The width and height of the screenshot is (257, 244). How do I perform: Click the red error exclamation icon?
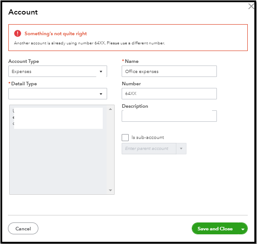(x=18, y=33)
